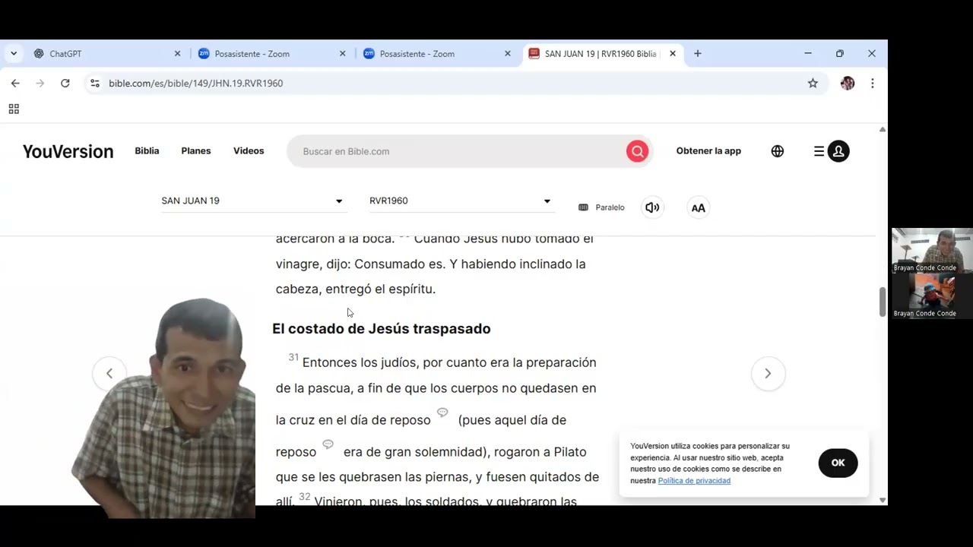Expand the SAN JUAN 19 chapter dropdown
The height and width of the screenshot is (547, 973).
[x=252, y=201]
